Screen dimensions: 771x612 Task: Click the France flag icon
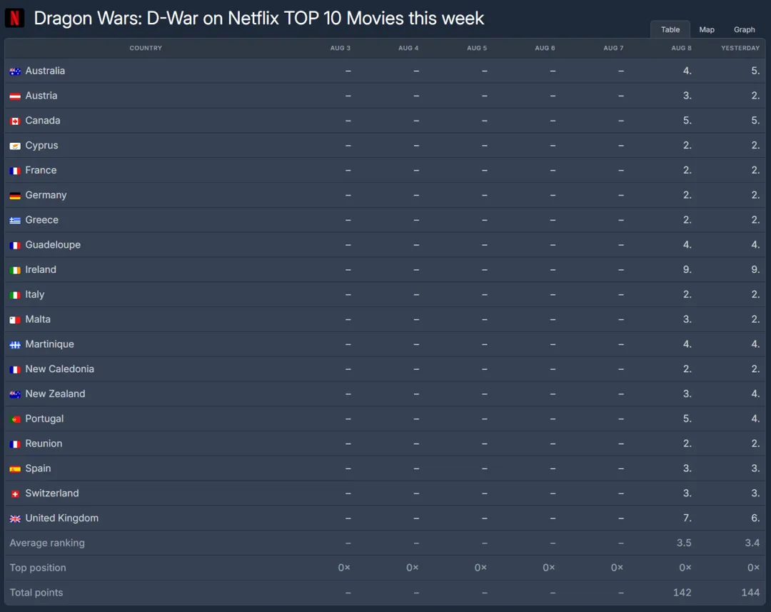coord(15,171)
